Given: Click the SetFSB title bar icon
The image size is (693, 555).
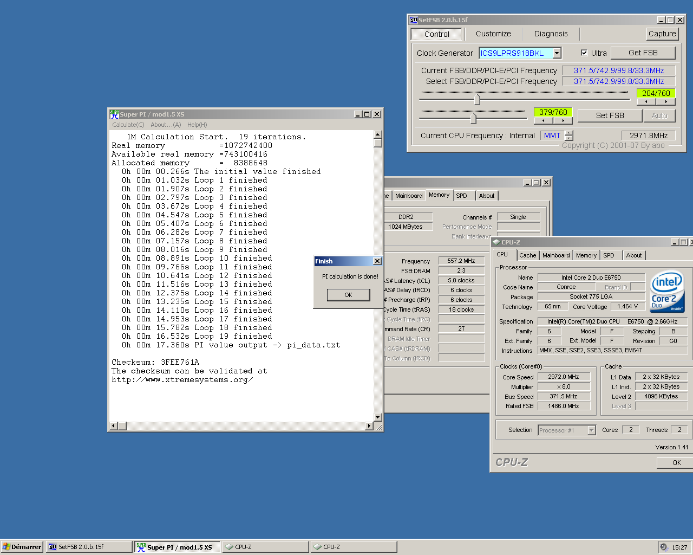Looking at the screenshot, I should [414, 20].
